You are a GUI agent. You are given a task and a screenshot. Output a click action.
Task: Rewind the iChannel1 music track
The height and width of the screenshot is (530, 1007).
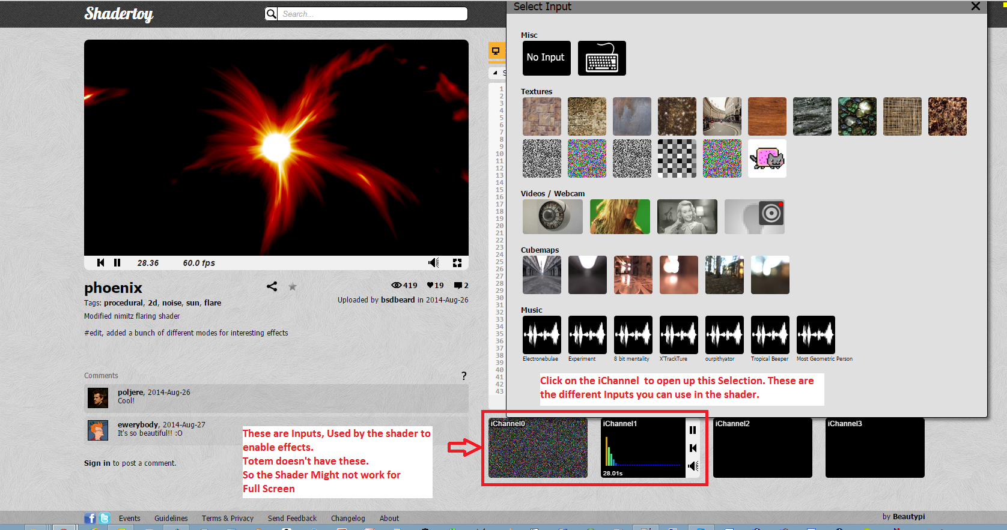693,448
